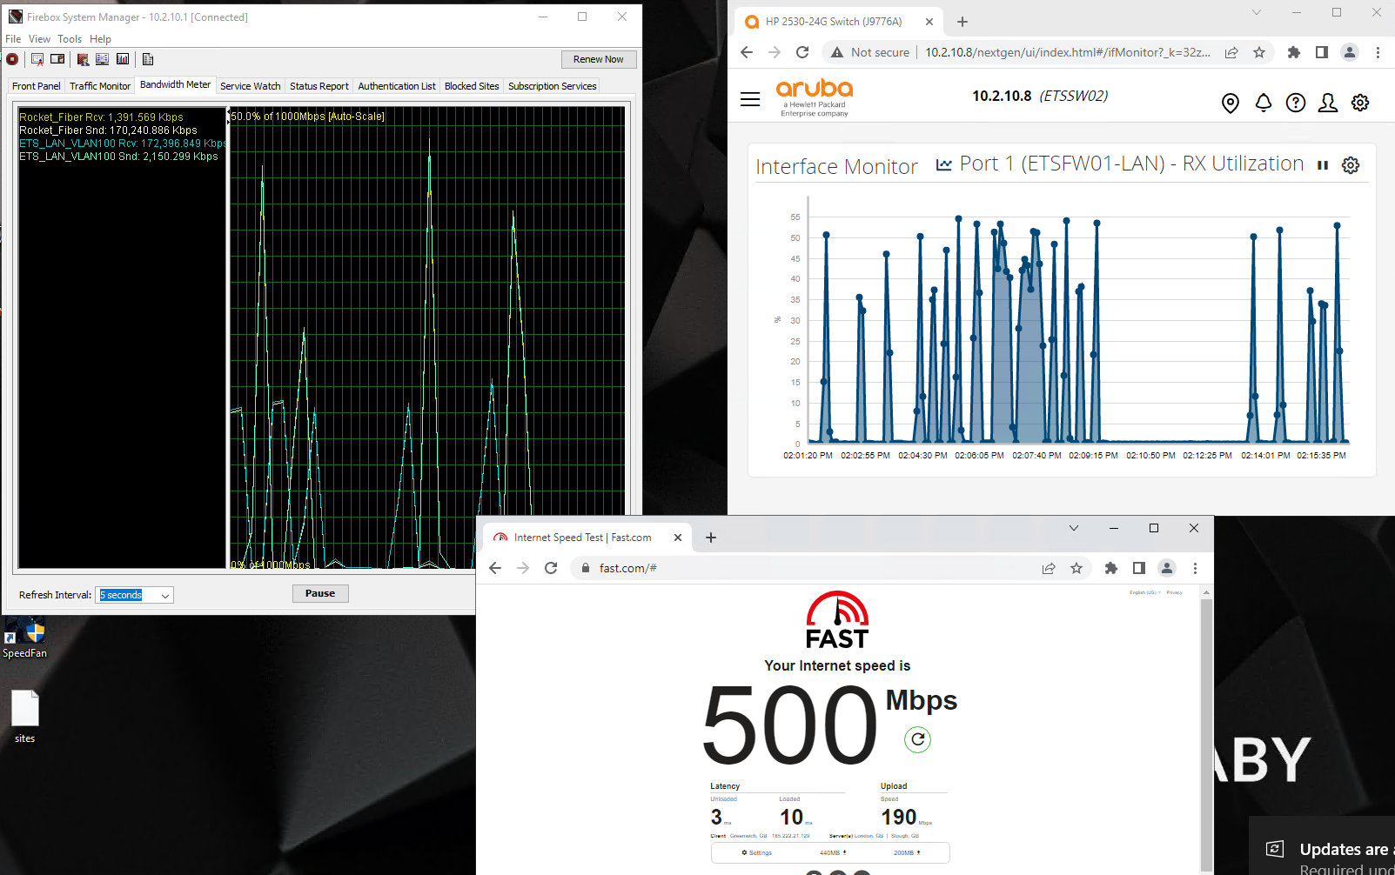
Task: Go back in the Fast.com browser window
Action: point(495,568)
